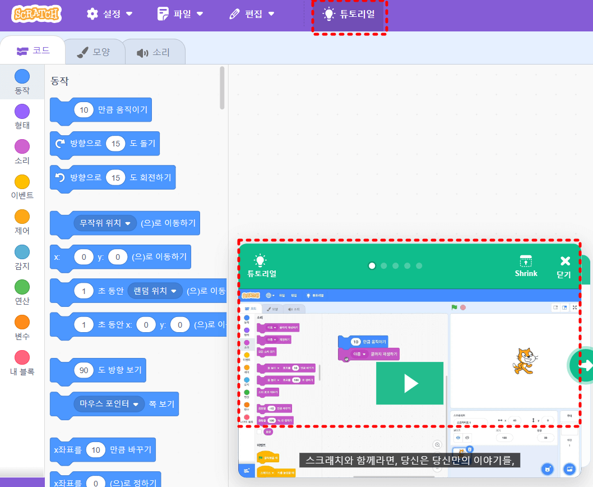Click the 편집 pencil icon
The width and height of the screenshot is (593, 487).
pos(234,14)
